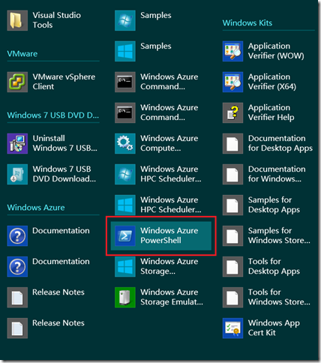The width and height of the screenshot is (321, 363).
Task: Launch Windows App Cert Kit
Action: pyautogui.click(x=261, y=328)
